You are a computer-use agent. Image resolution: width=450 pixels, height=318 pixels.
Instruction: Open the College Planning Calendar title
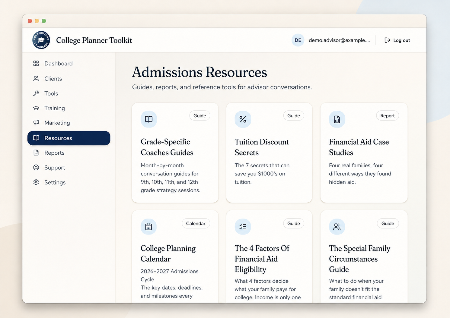click(168, 253)
